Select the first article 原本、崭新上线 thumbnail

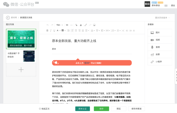tap(21, 39)
